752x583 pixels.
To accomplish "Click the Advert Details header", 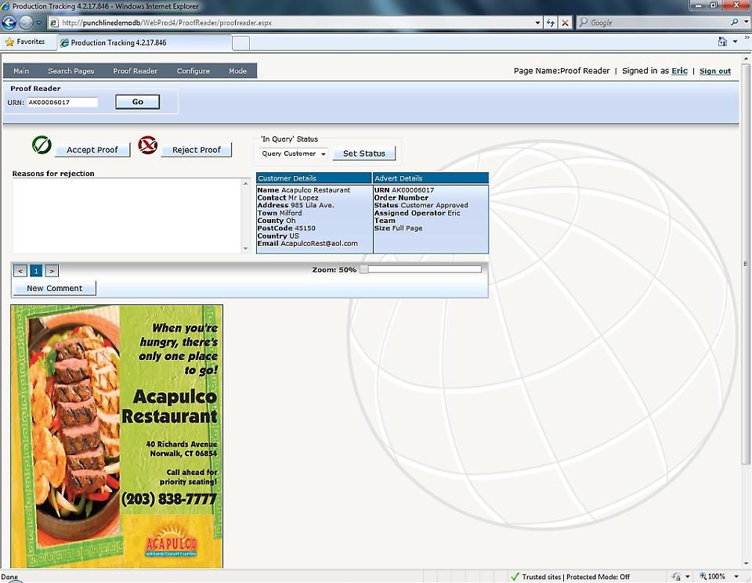I will point(431,178).
